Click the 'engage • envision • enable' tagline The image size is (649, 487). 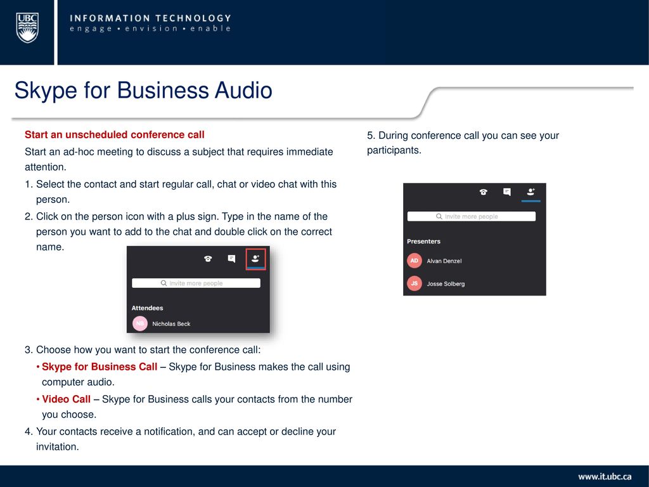coord(150,29)
